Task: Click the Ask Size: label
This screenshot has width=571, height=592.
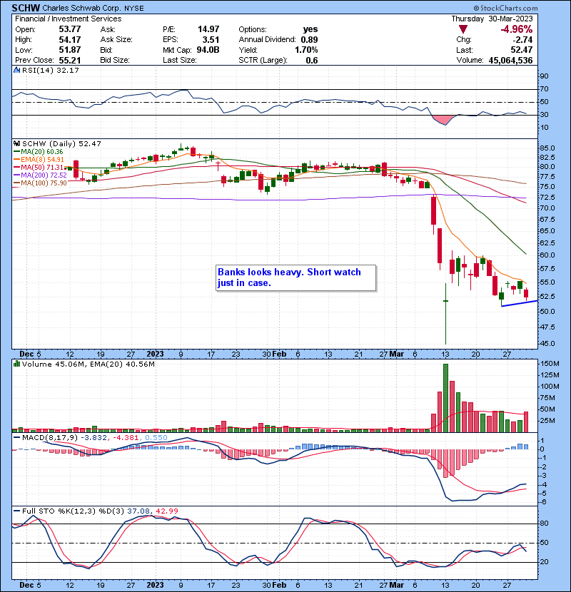Action: point(116,40)
